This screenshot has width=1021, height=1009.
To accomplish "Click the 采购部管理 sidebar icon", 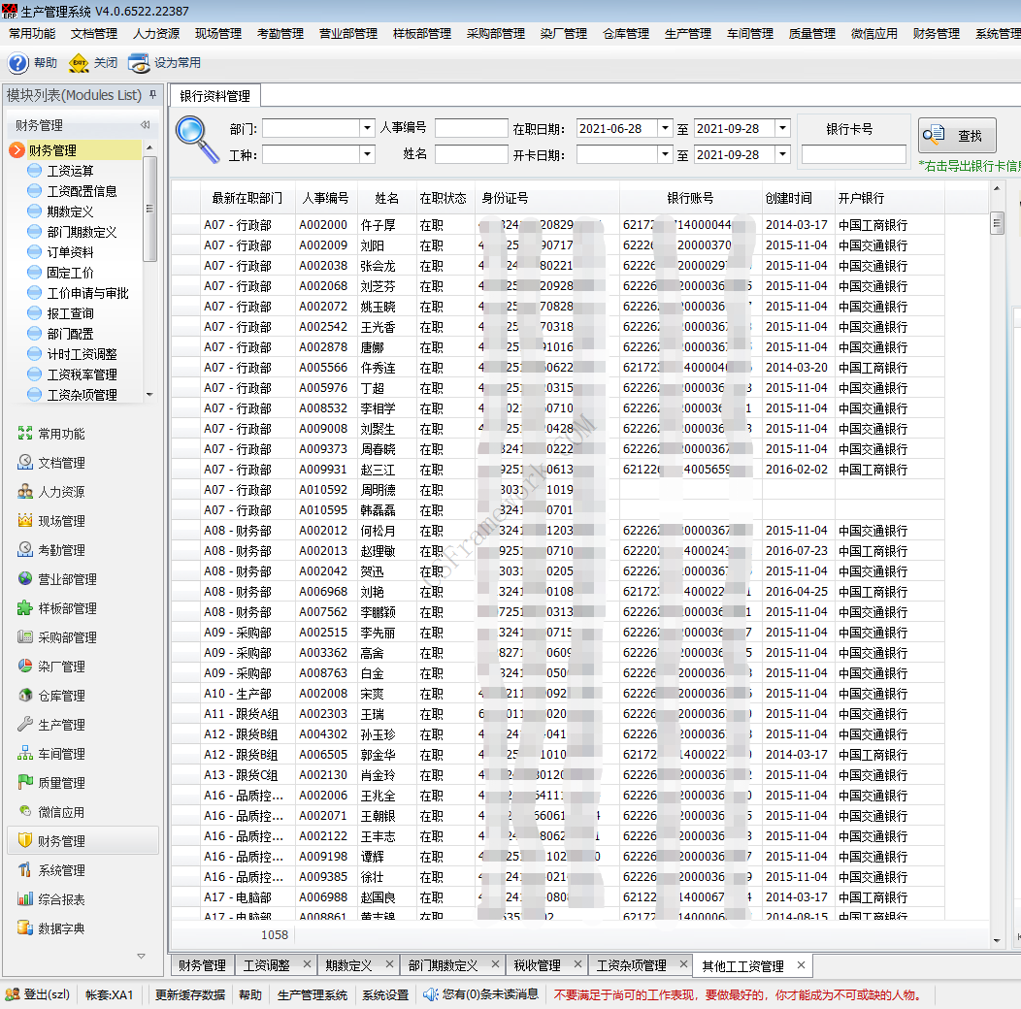I will (x=24, y=637).
